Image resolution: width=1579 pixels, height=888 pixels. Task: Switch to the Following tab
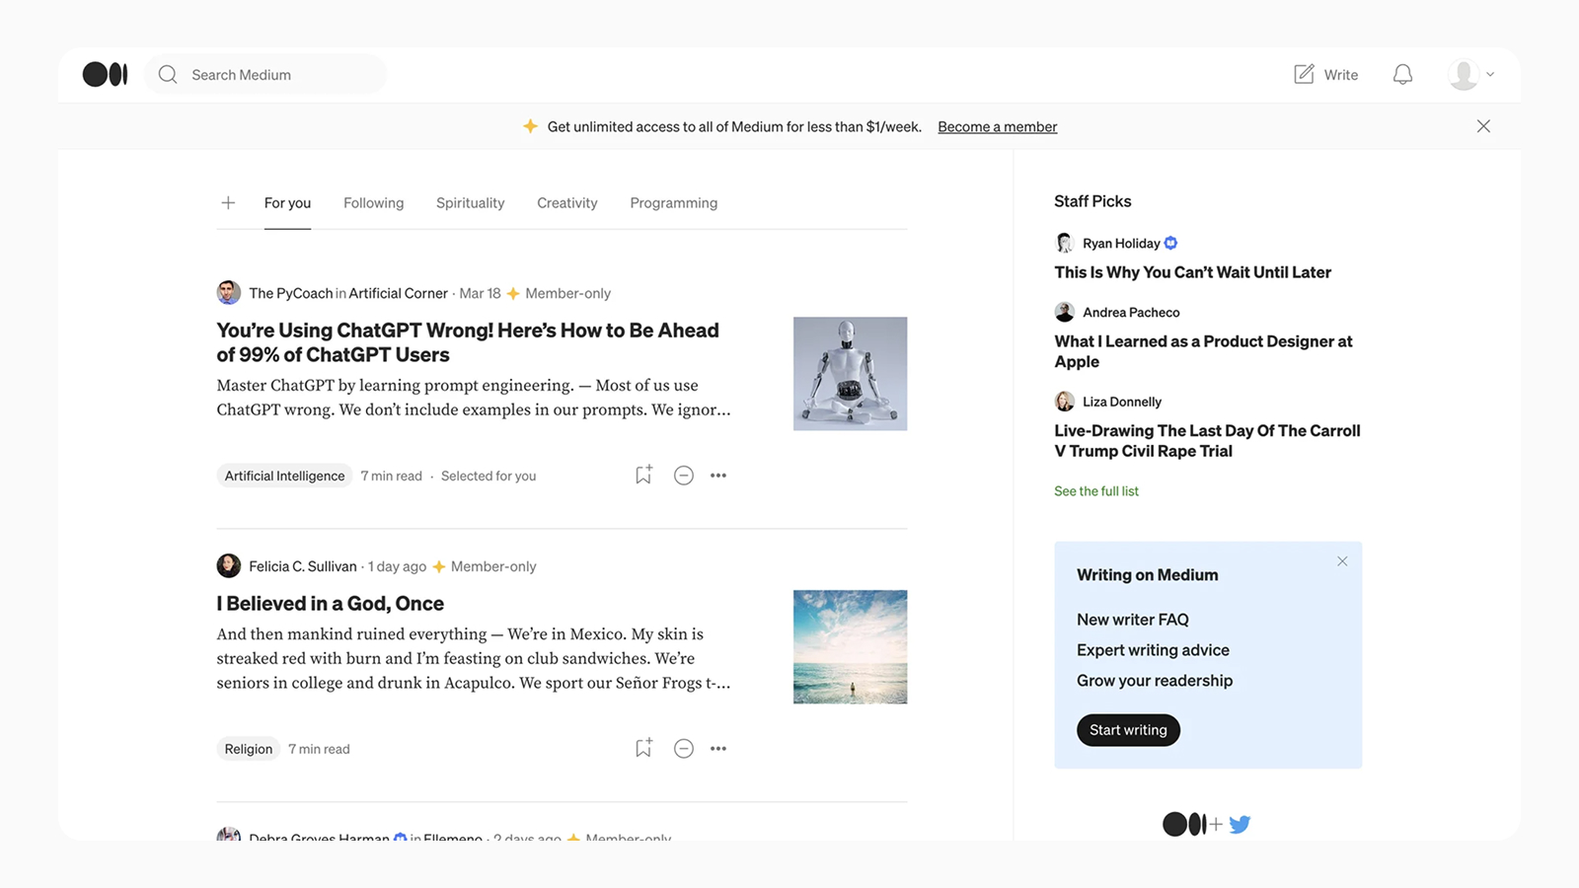click(x=373, y=202)
